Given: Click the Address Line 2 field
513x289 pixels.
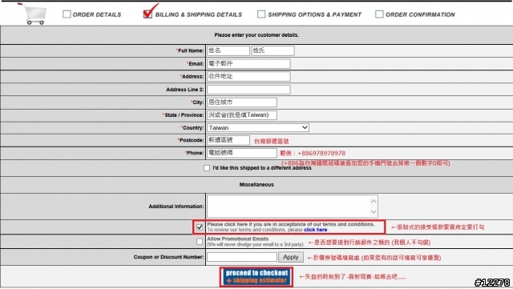Looking at the screenshot, I should click(x=248, y=89).
